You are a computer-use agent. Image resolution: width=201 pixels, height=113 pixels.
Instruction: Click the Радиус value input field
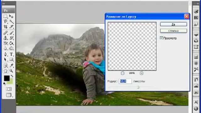point(125,81)
